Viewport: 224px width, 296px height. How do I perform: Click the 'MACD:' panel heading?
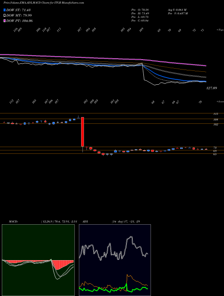pos(13,222)
